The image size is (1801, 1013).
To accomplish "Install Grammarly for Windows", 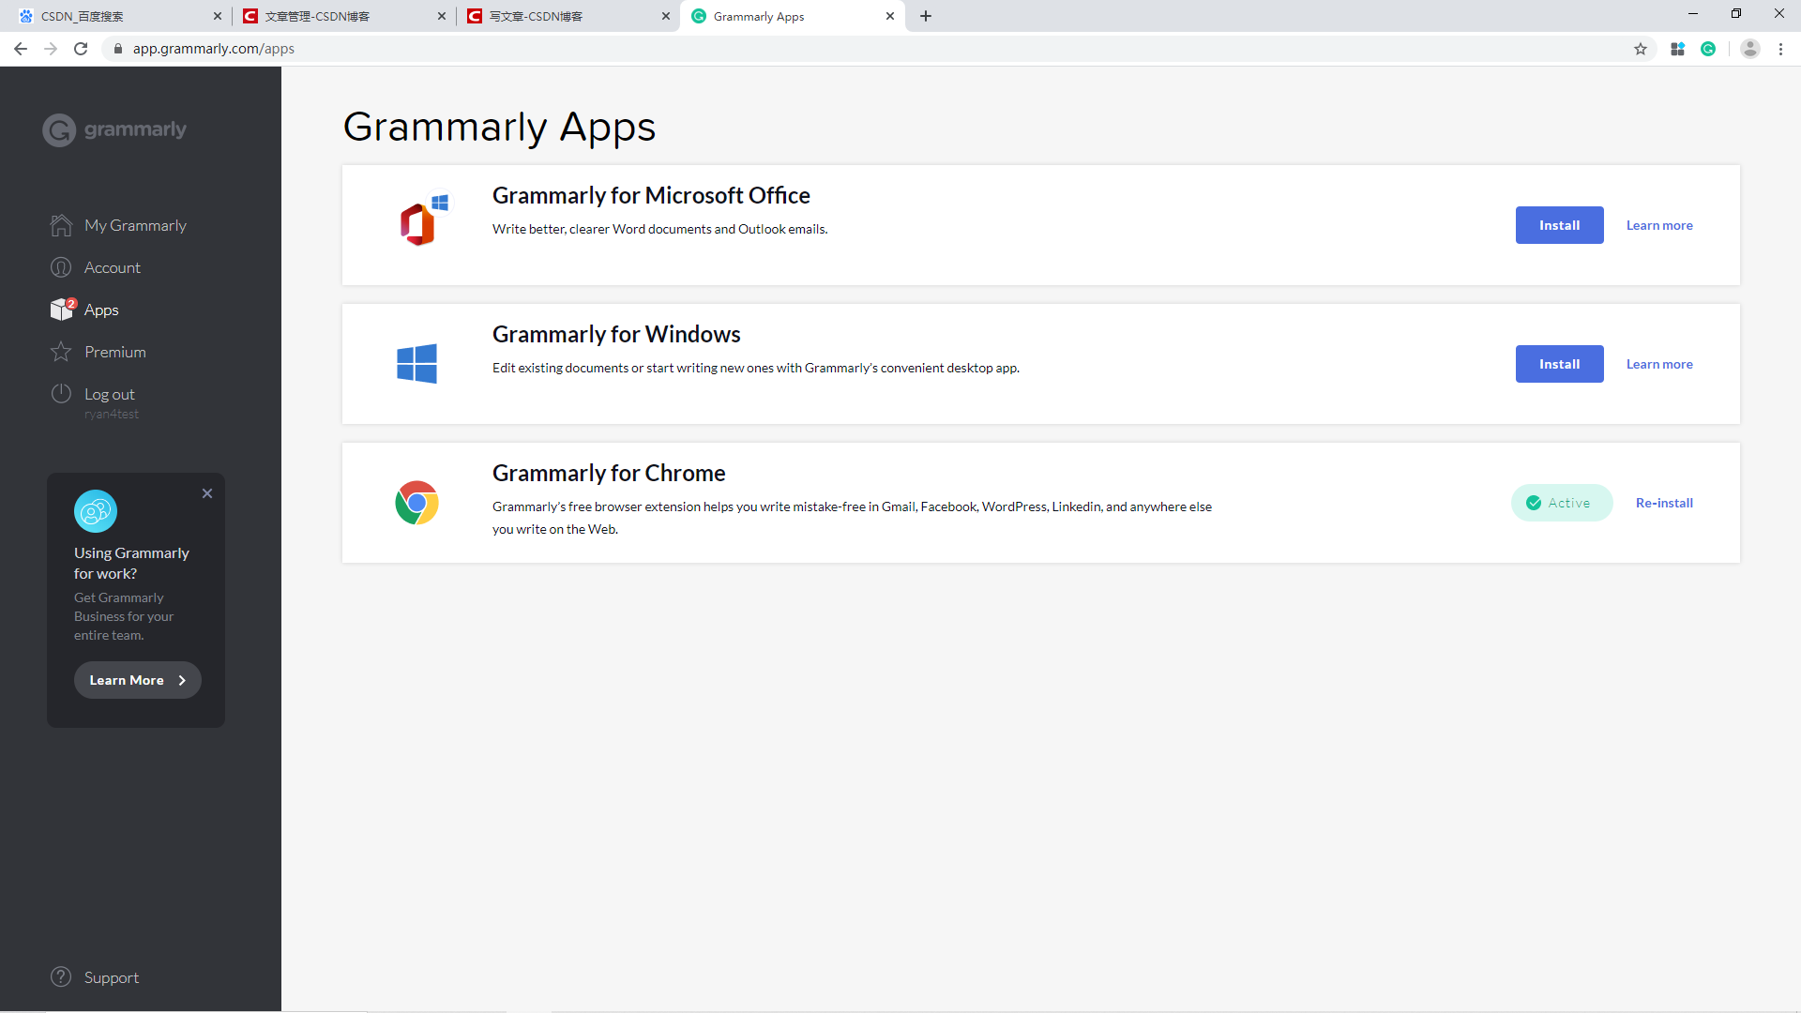I will (1559, 364).
